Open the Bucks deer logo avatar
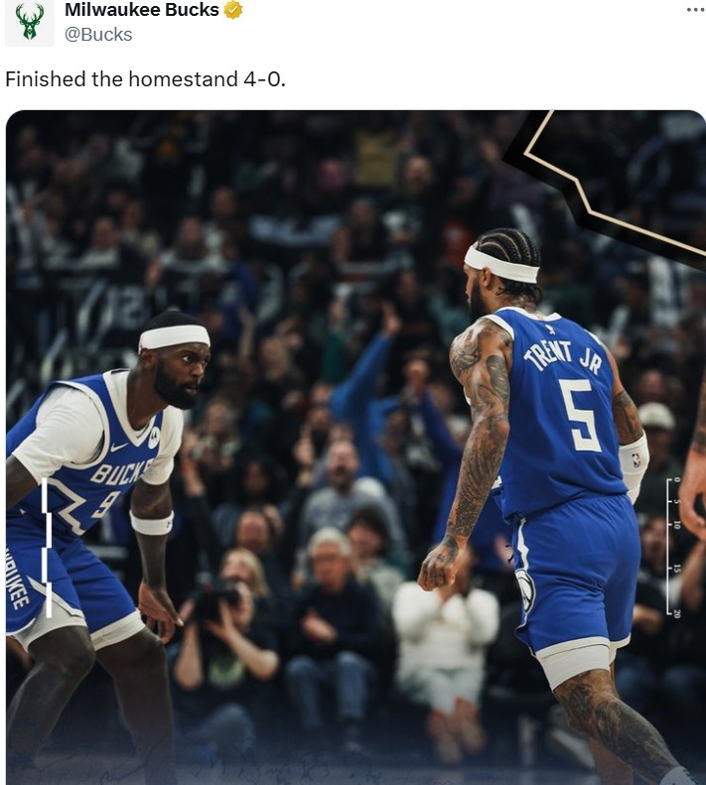Viewport: 706px width, 785px height. pos(29,22)
